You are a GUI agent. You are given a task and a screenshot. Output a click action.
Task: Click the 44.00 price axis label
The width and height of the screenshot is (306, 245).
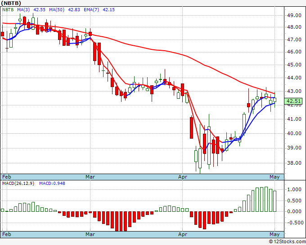tap(294, 78)
